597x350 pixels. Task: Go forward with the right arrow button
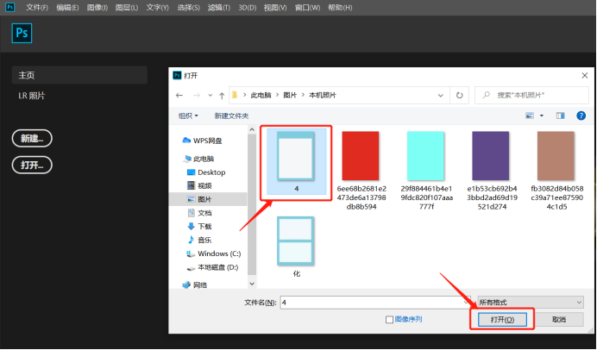point(197,95)
